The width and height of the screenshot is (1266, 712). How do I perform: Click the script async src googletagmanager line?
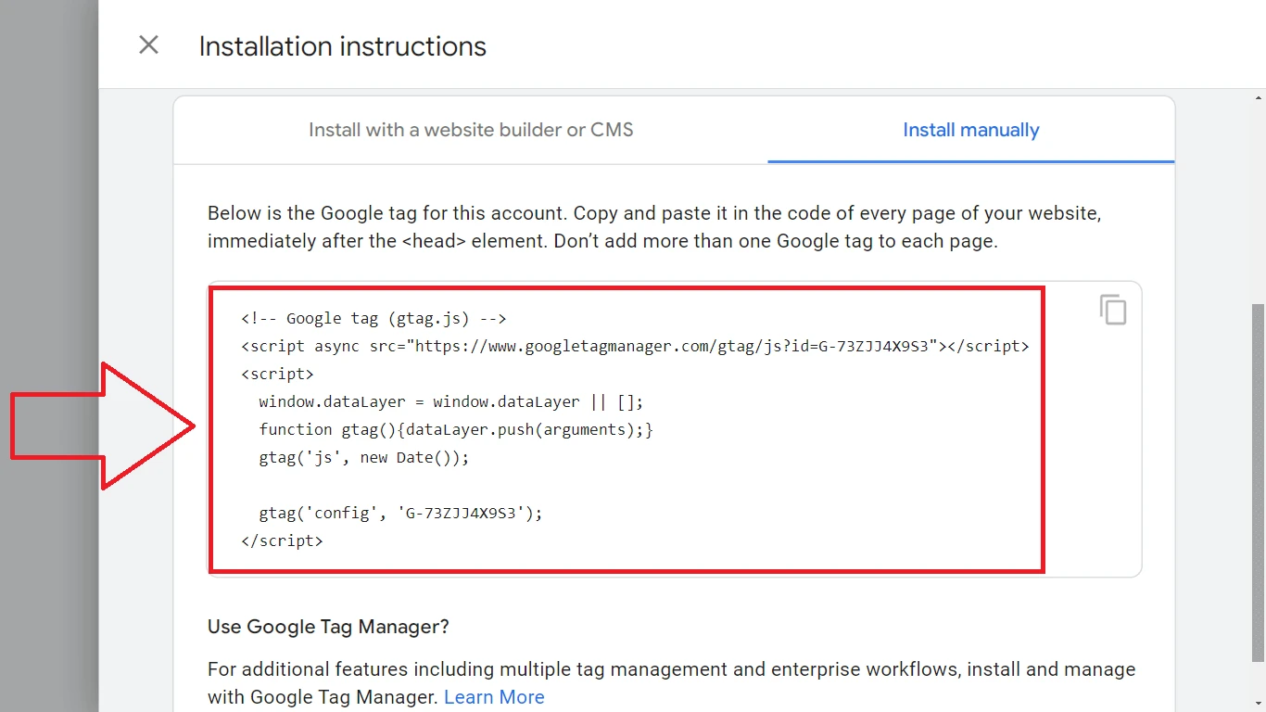(634, 347)
